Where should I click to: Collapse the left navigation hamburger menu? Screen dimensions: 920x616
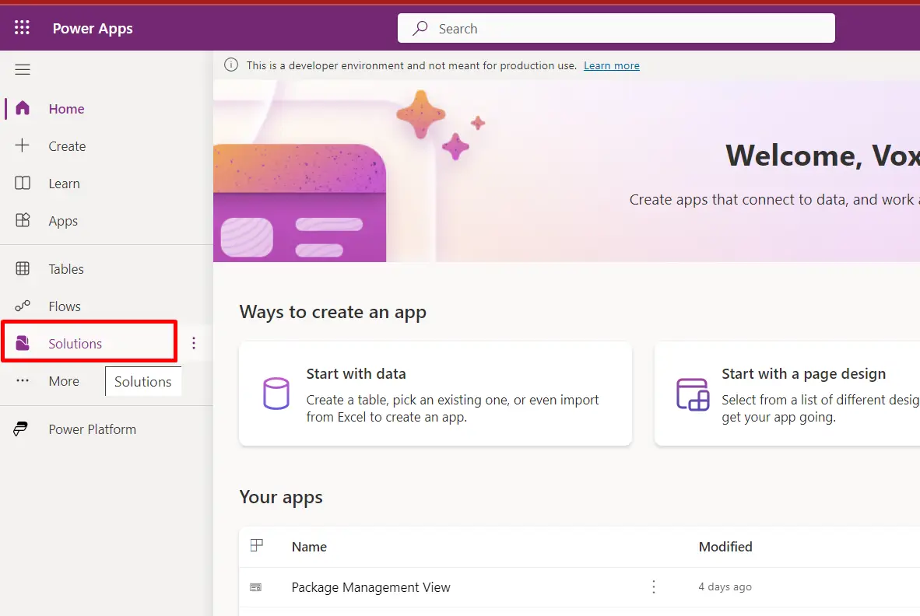23,70
